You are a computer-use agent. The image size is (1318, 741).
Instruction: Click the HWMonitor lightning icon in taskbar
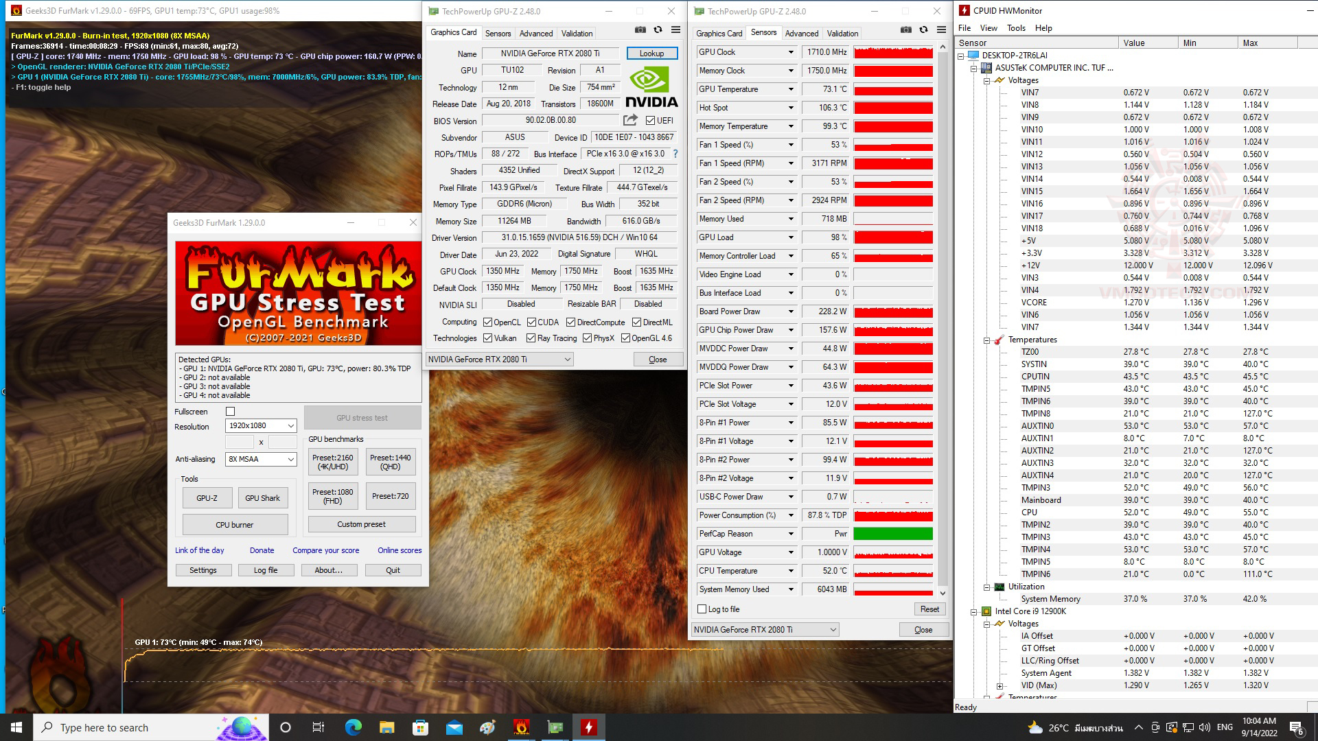pyautogui.click(x=588, y=727)
